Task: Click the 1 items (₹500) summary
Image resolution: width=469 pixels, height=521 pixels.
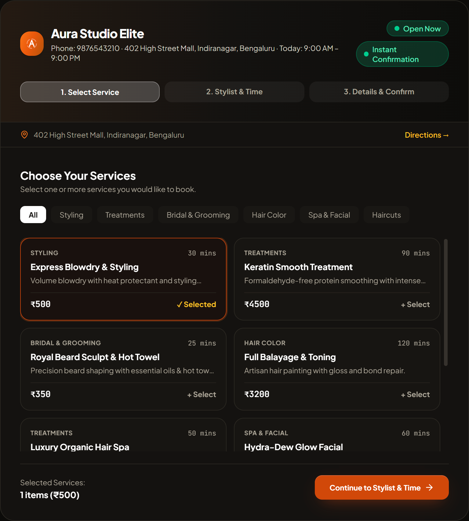Action: [x=50, y=495]
